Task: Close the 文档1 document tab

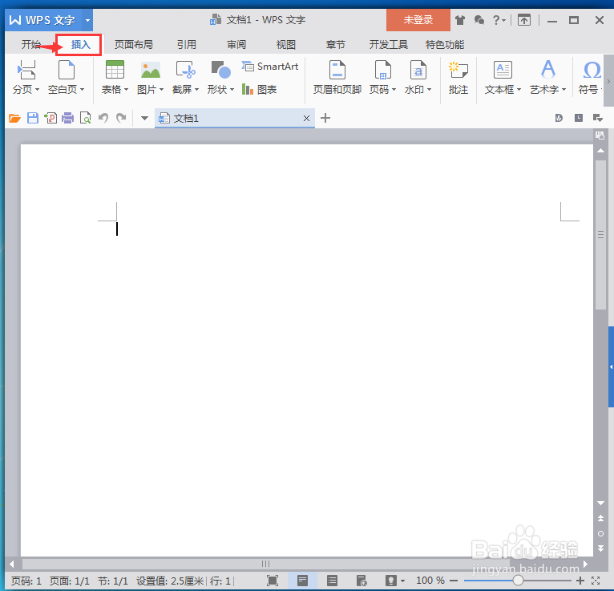Action: tap(307, 118)
